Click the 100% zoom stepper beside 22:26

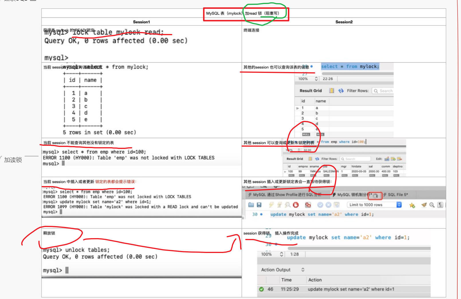(x=316, y=79)
